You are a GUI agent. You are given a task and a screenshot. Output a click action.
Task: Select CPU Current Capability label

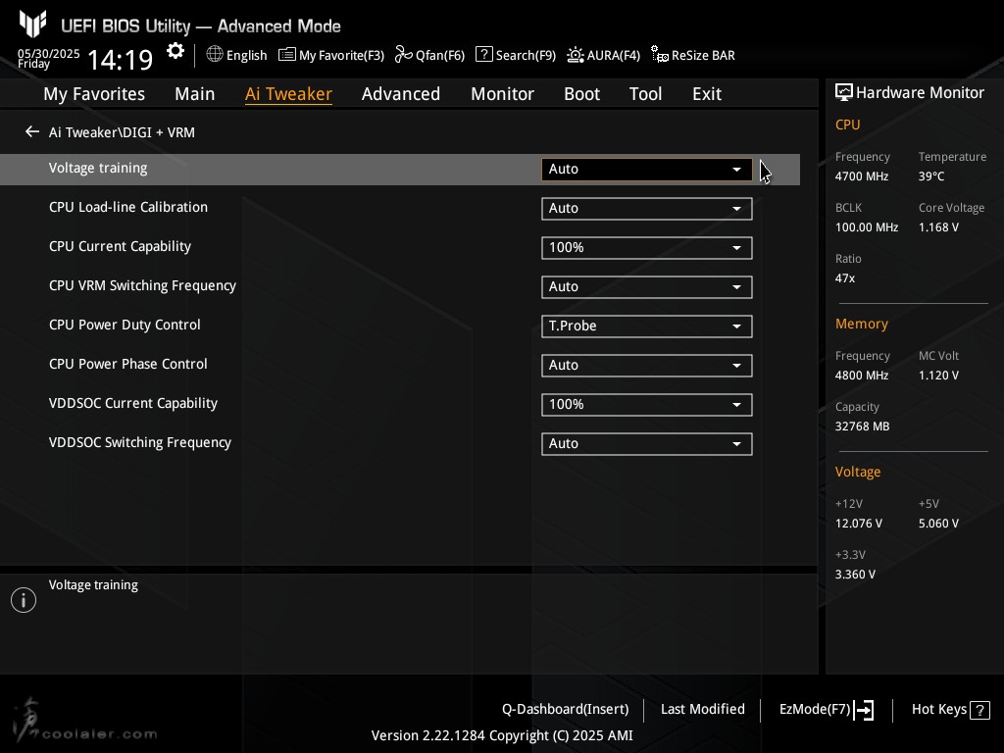120,246
